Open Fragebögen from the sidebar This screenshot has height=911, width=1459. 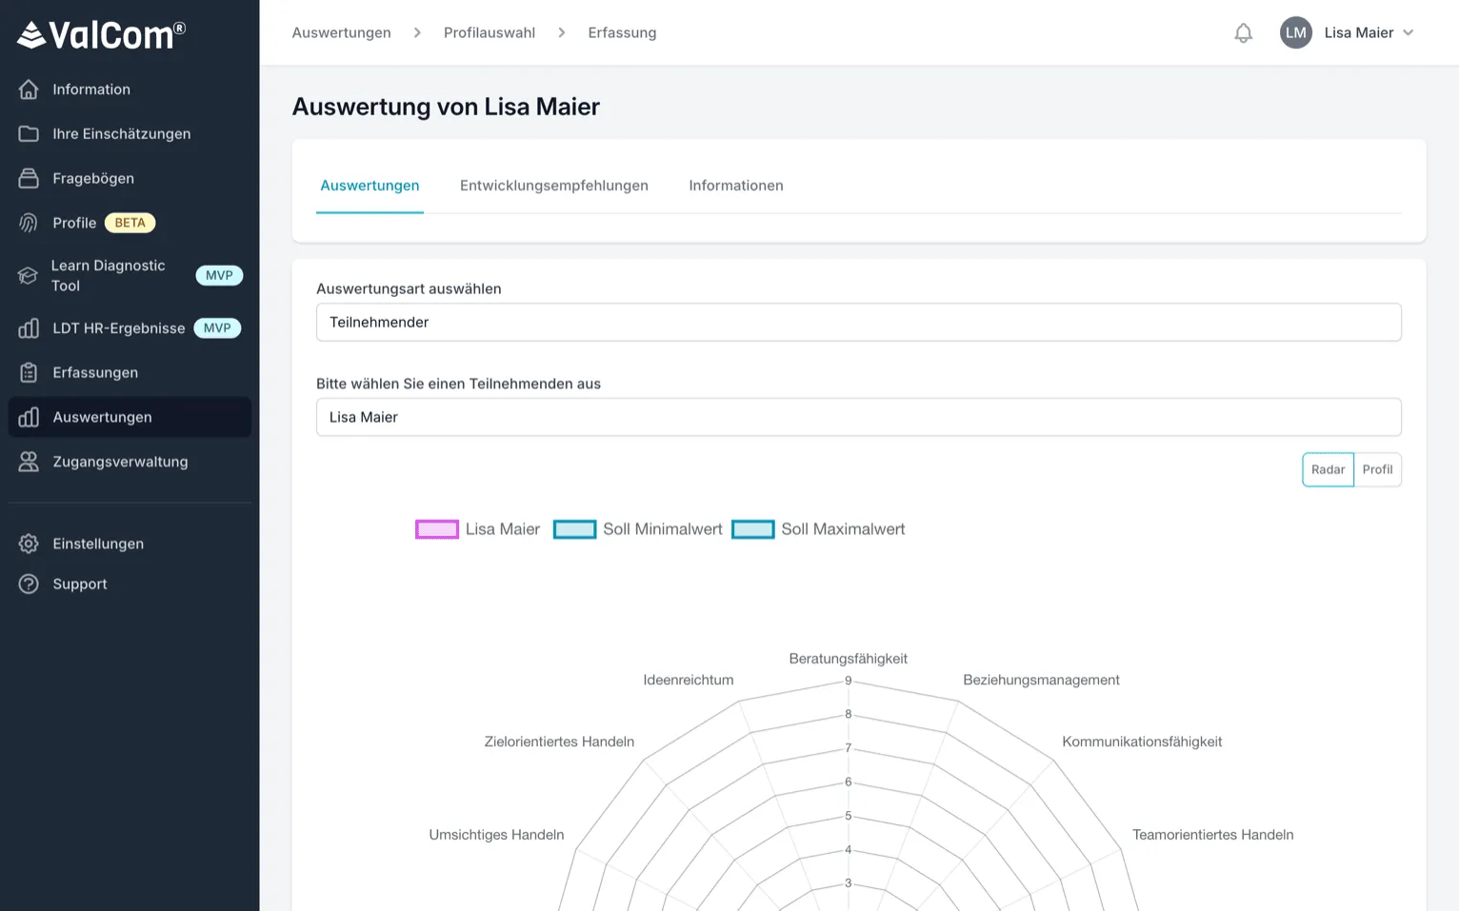[x=130, y=179]
